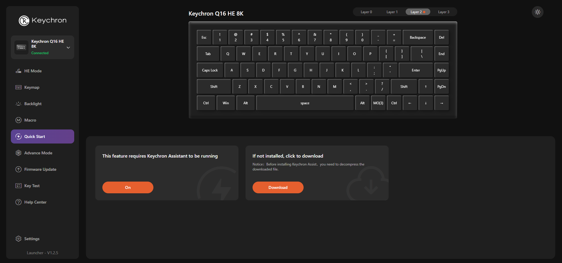Viewport: 562px width, 263px height.
Task: Open the Keymap keyboard icon
Action: (x=18, y=87)
